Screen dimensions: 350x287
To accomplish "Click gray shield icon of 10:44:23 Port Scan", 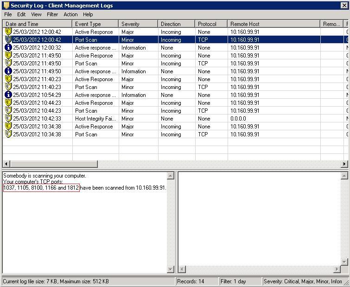I will click(8, 111).
